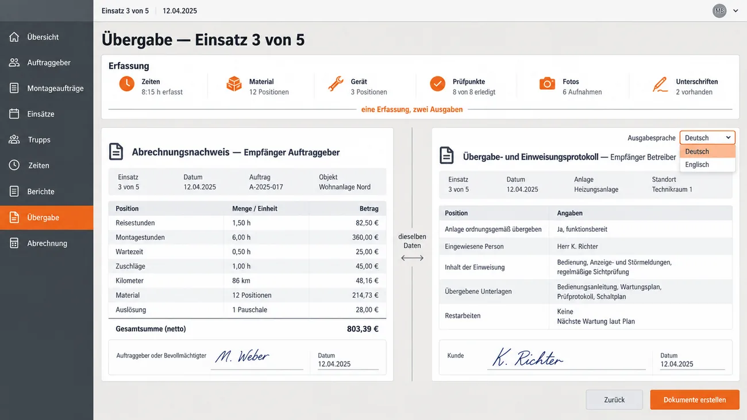Select the Gesamtsumme value 803,39 €
Screen dimensions: 747x420
(363, 329)
